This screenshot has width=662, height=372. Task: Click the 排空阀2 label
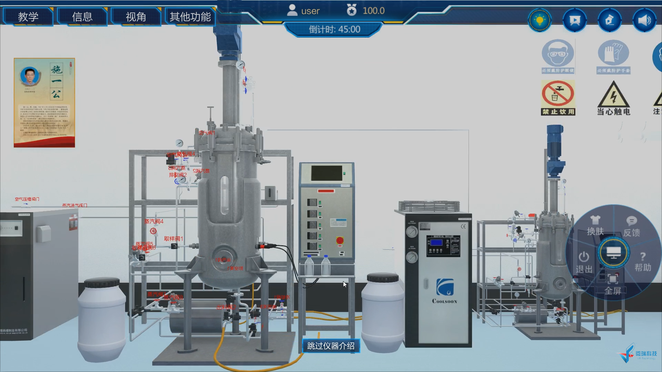tap(178, 175)
